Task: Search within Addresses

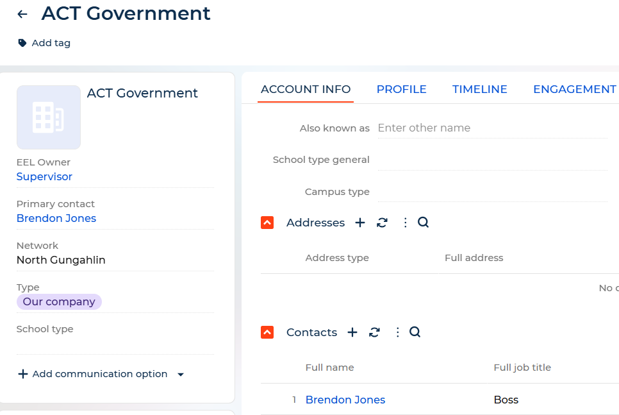Action: [x=423, y=223]
